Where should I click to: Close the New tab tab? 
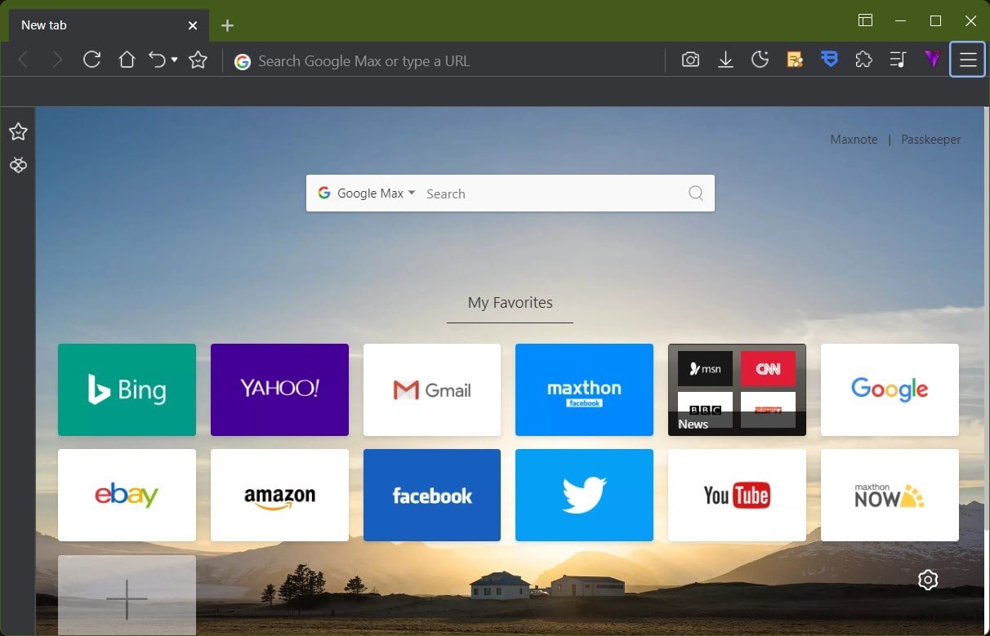tap(193, 25)
